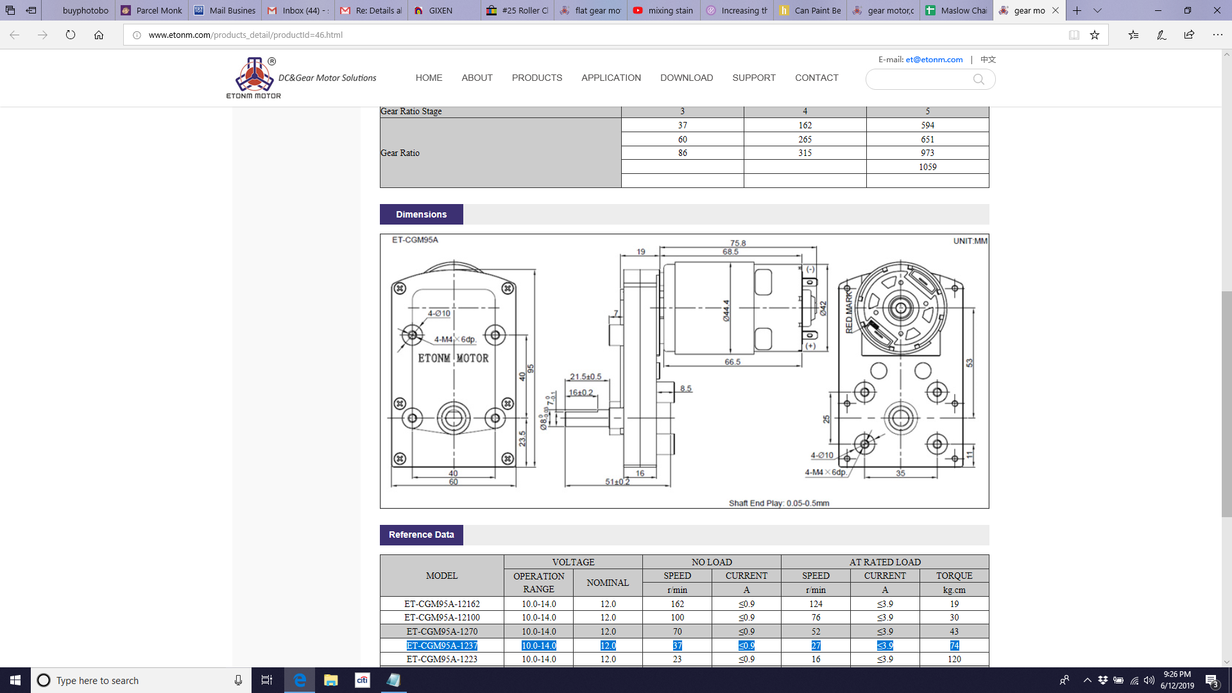The image size is (1232, 693).
Task: Expand the tab preview chevron
Action: tap(1097, 10)
